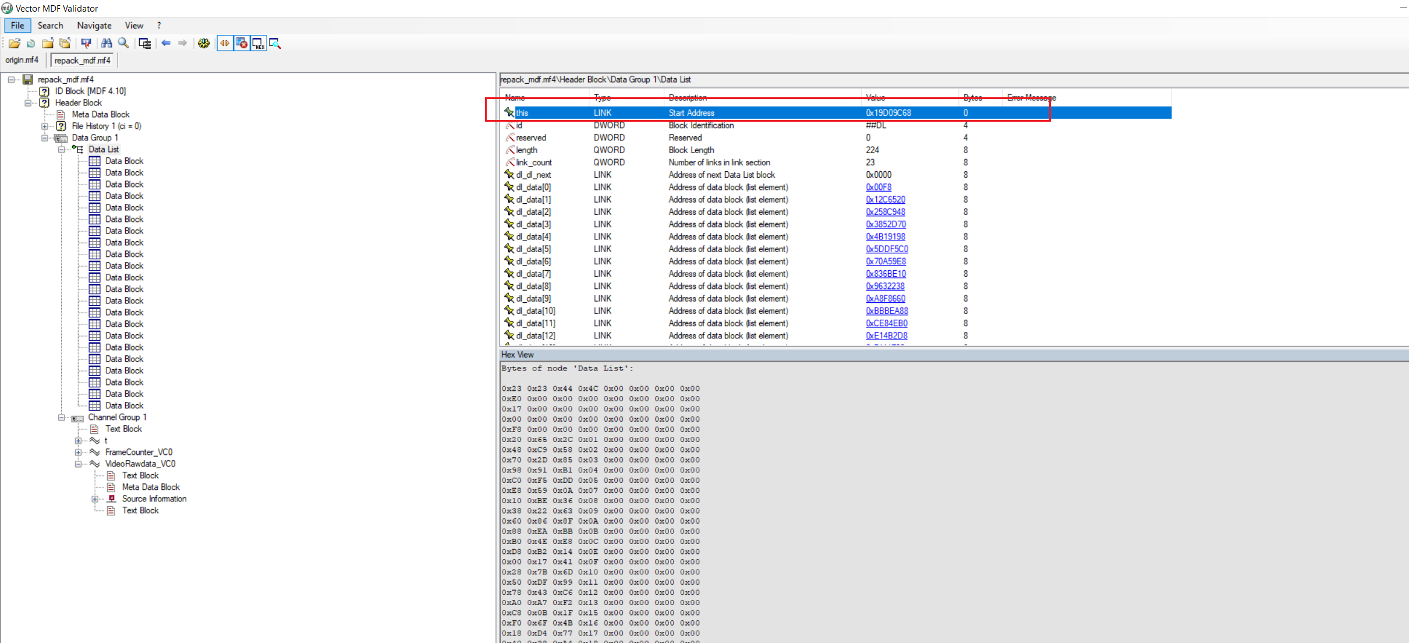This screenshot has width=1409, height=643.
Task: Expand the File History 1 node
Action: (x=45, y=126)
